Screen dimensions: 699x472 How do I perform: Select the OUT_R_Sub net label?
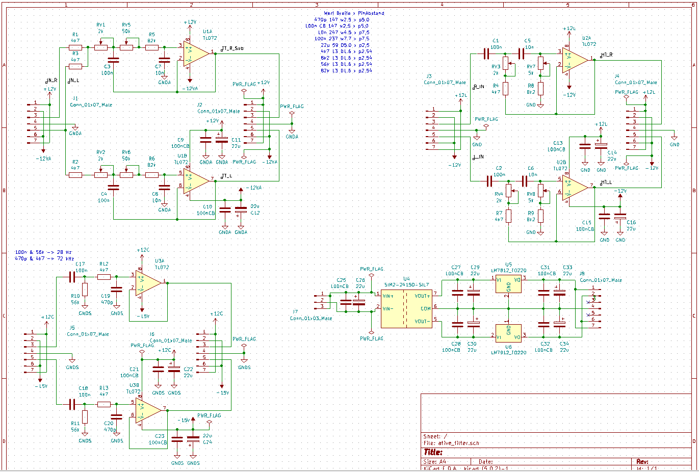tap(232, 48)
